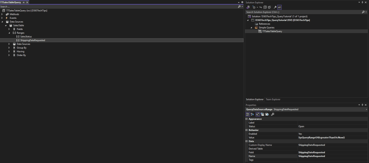Click the Pending Changes Filter clock icon

[x=254, y=7]
